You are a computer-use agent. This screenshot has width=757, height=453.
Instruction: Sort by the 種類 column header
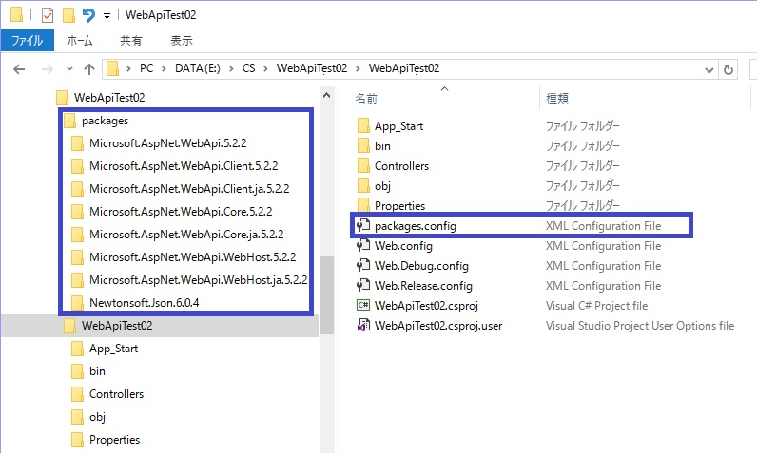point(557,99)
